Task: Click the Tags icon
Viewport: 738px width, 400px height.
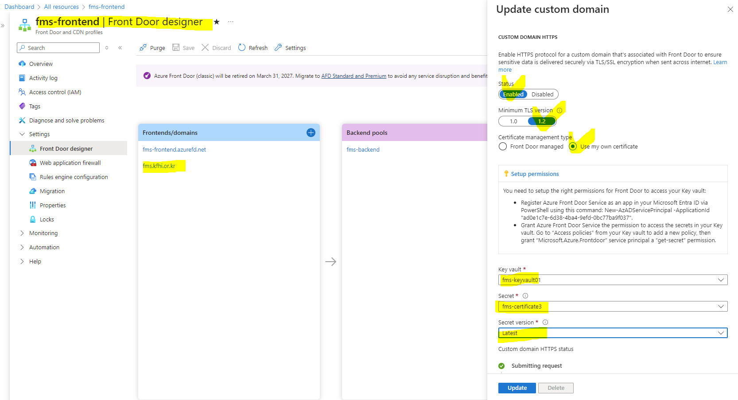Action: point(22,106)
